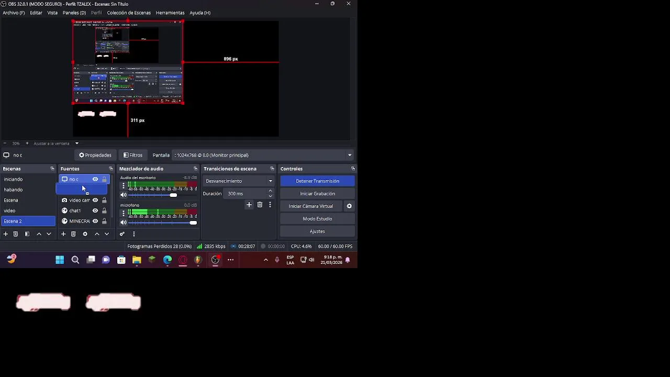The image size is (670, 377).
Task: Open source Filtros button
Action: 133,155
